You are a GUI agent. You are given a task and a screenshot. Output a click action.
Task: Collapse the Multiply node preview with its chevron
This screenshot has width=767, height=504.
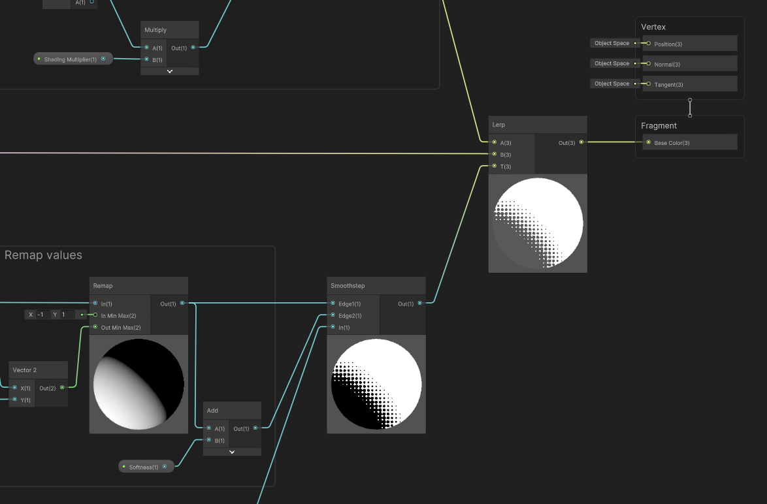[x=169, y=71]
